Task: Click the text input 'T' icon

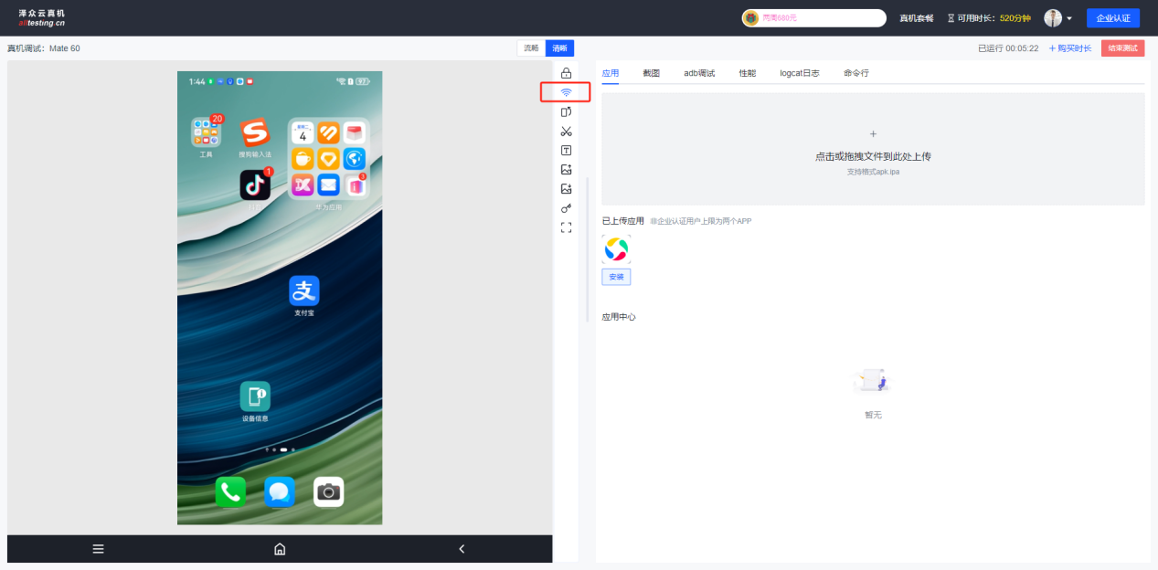Action: click(x=566, y=151)
